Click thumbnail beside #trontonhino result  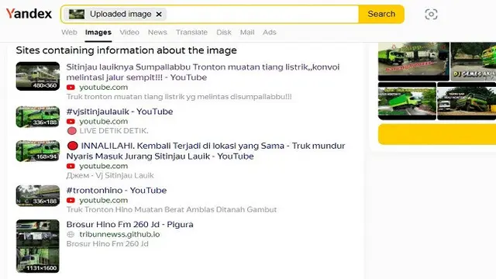click(x=38, y=196)
